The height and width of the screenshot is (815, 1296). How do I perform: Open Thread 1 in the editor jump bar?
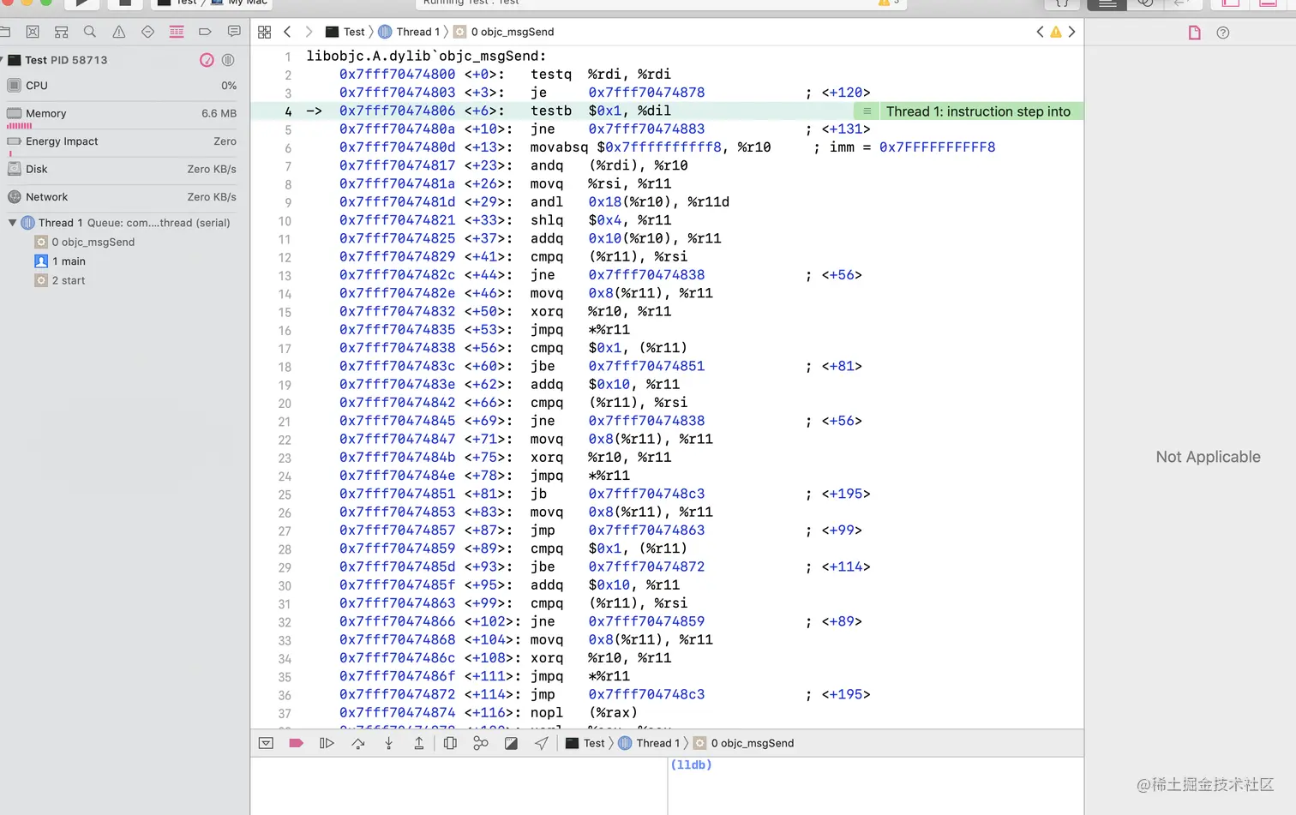(410, 32)
